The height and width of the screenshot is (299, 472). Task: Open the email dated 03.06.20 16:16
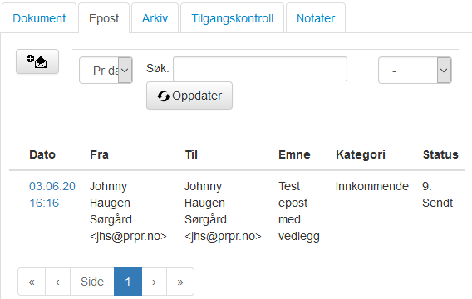(x=52, y=194)
